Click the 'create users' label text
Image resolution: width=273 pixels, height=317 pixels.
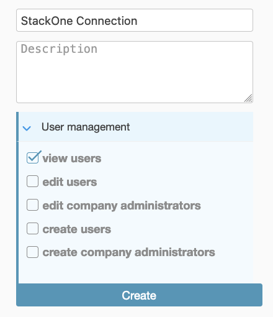tap(77, 229)
